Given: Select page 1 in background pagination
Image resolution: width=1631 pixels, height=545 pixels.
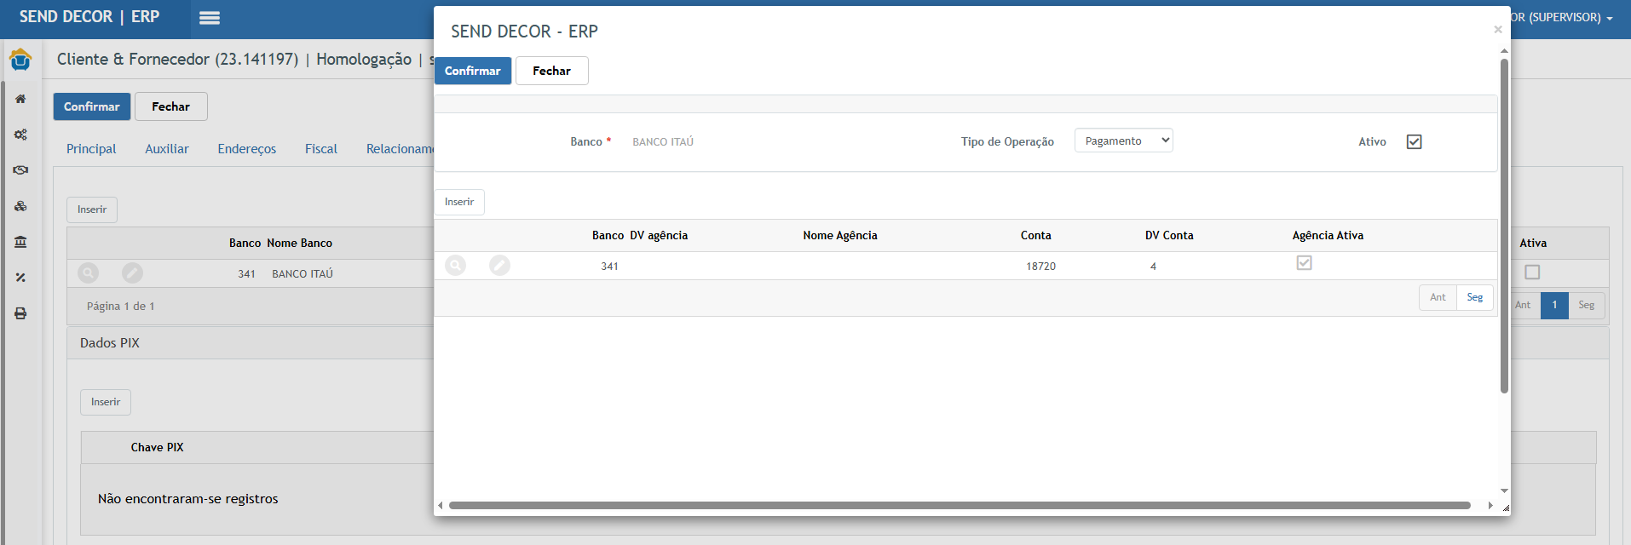Looking at the screenshot, I should pos(1554,305).
